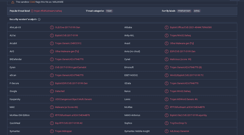Click the alert icon in Avast row
The width and height of the screenshot is (244, 135).
[167, 43]
